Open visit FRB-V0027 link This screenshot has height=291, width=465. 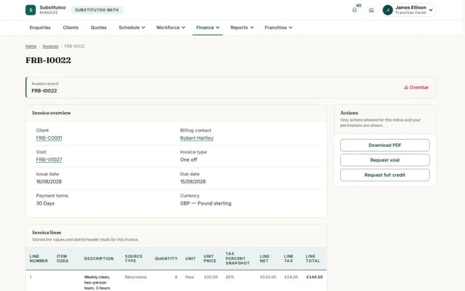49,159
